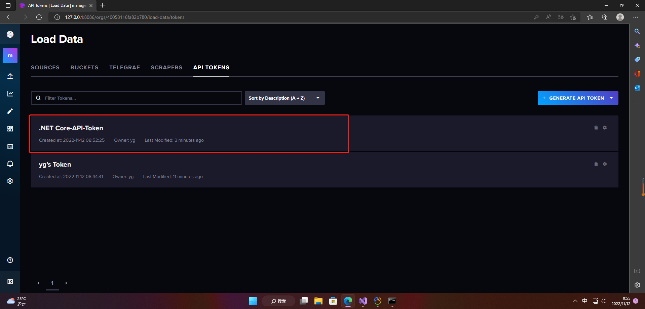Switch to the Sources tab
The height and width of the screenshot is (309, 645).
[x=45, y=67]
